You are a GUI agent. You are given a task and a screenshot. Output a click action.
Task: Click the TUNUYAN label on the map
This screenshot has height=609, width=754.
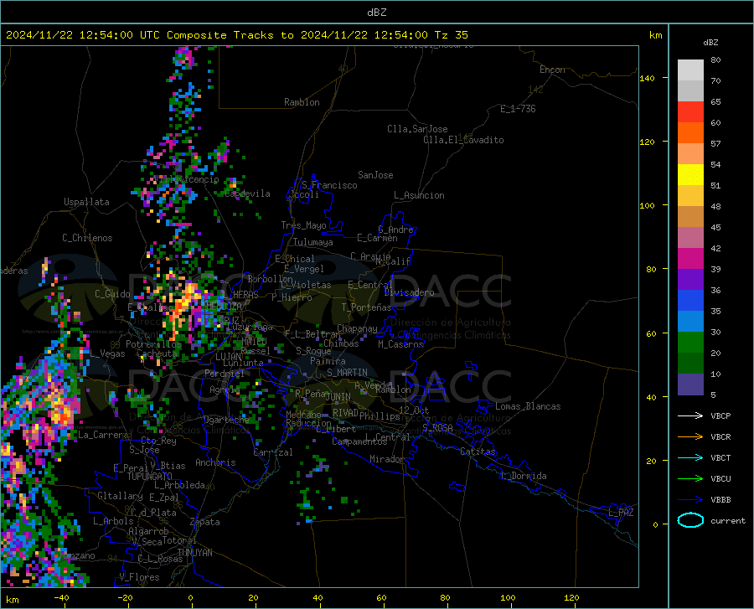click(194, 553)
